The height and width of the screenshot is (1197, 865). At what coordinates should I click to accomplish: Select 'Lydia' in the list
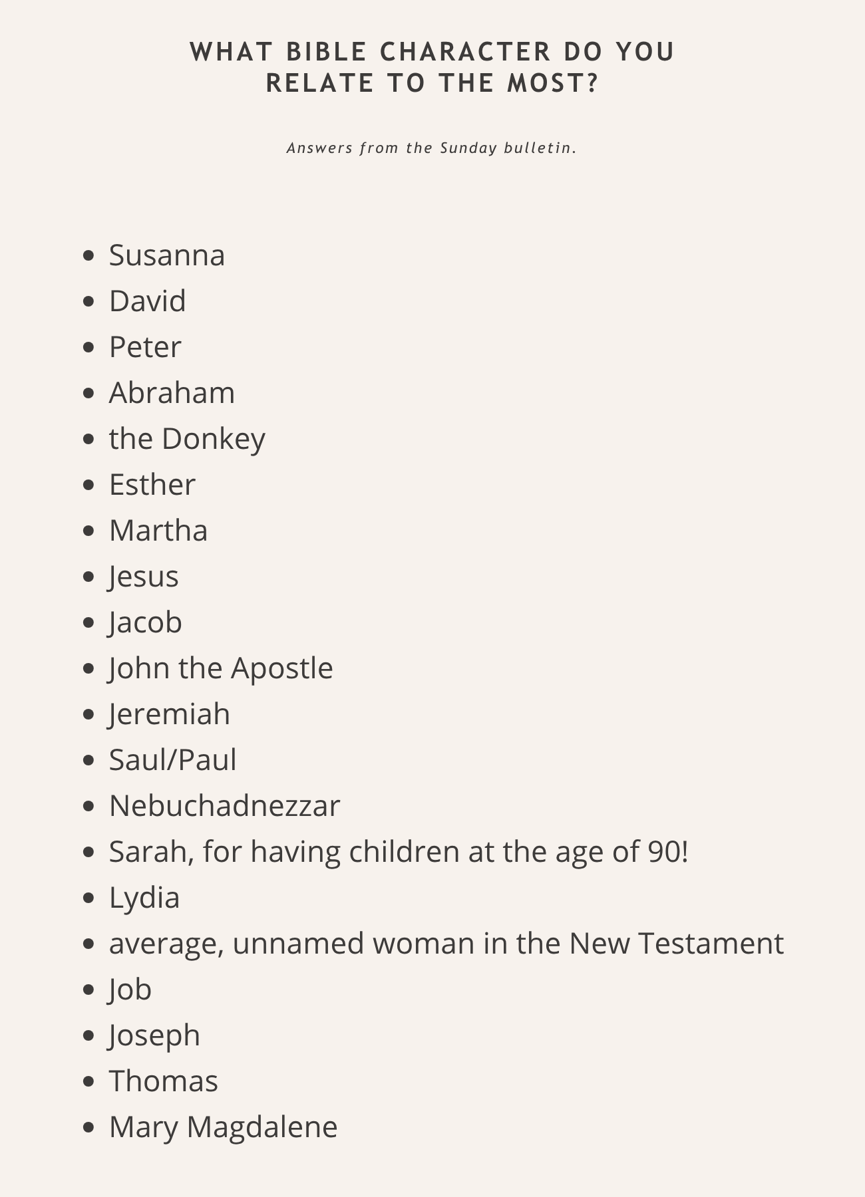(x=144, y=898)
